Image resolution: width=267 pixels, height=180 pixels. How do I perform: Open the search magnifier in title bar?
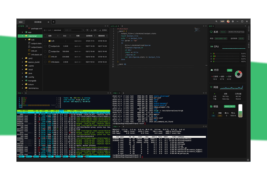tap(216, 21)
